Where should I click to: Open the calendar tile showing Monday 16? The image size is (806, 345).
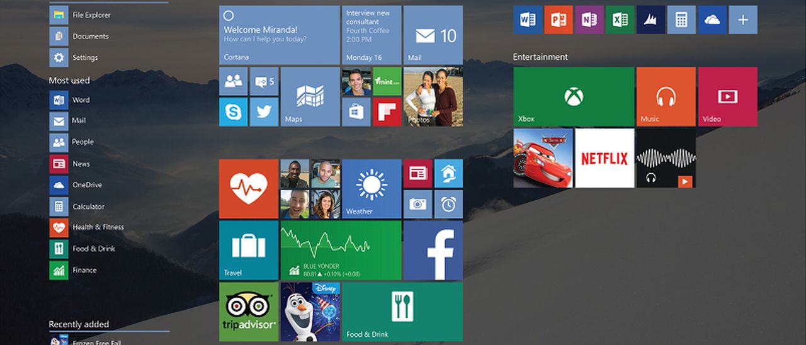[372, 35]
